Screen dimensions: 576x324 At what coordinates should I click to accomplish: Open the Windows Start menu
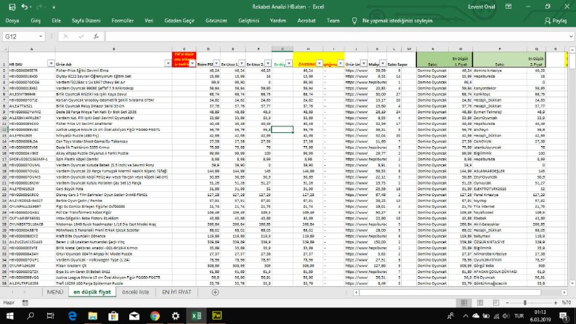pos(10,316)
